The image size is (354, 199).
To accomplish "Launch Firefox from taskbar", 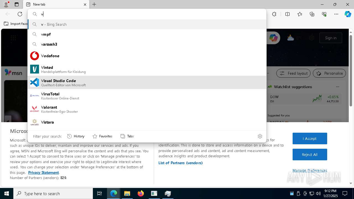I will tap(140, 193).
